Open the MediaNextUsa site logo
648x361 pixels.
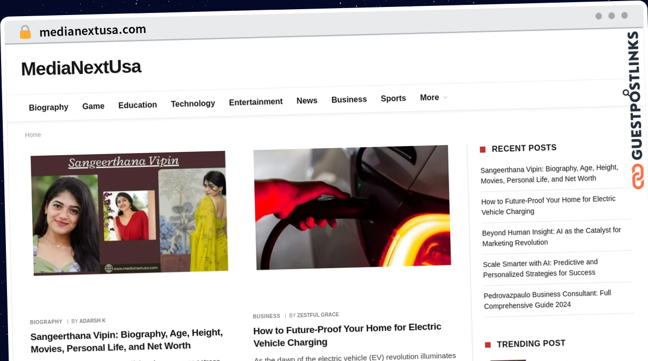pos(81,68)
